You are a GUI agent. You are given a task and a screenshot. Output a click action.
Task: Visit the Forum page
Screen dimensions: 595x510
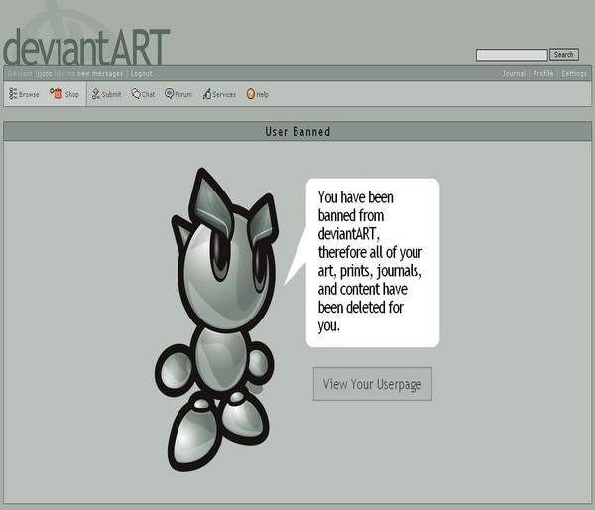pos(183,94)
